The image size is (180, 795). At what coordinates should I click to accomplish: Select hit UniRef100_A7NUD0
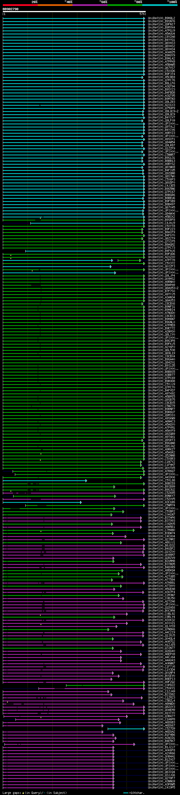pyautogui.click(x=161, y=313)
